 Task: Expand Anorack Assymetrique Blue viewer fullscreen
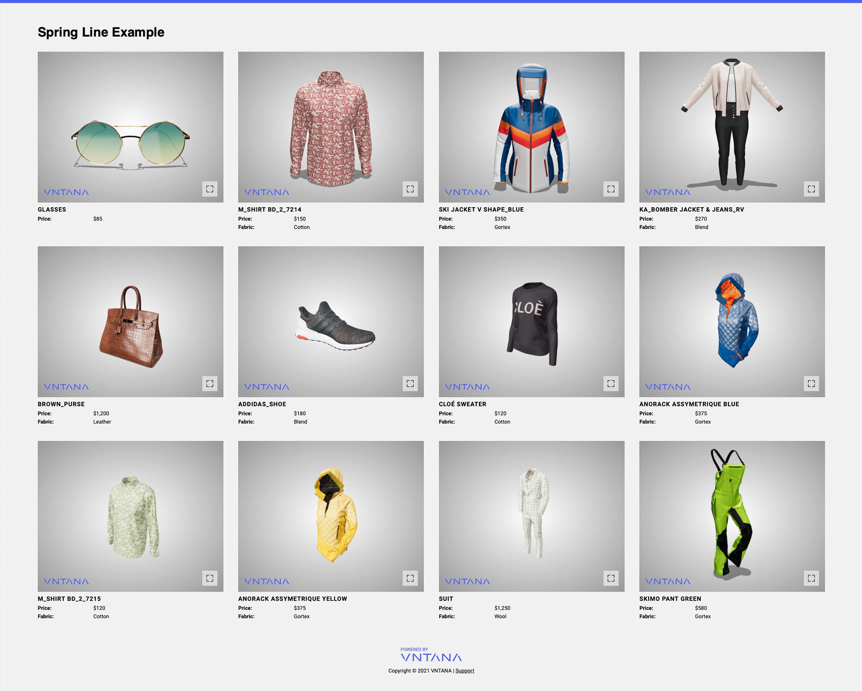(811, 383)
